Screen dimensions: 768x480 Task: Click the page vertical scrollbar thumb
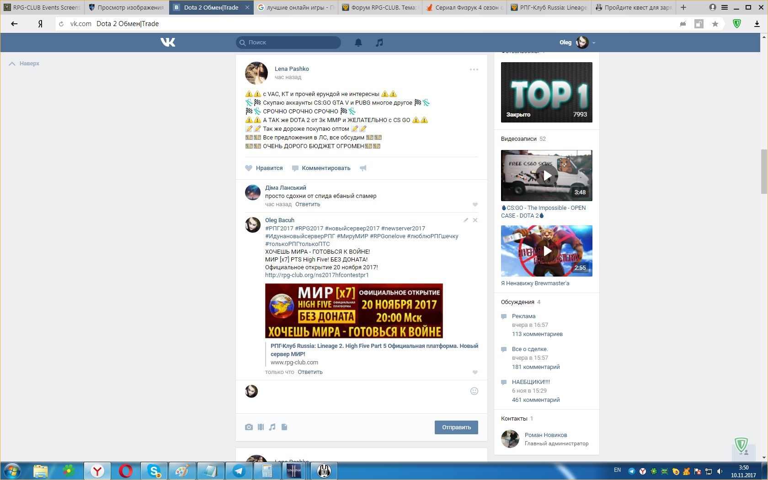tap(764, 171)
